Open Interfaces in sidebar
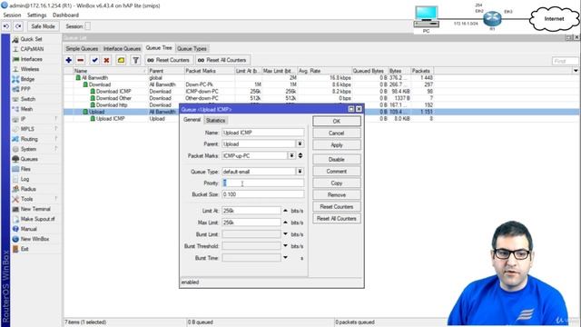 [31, 59]
